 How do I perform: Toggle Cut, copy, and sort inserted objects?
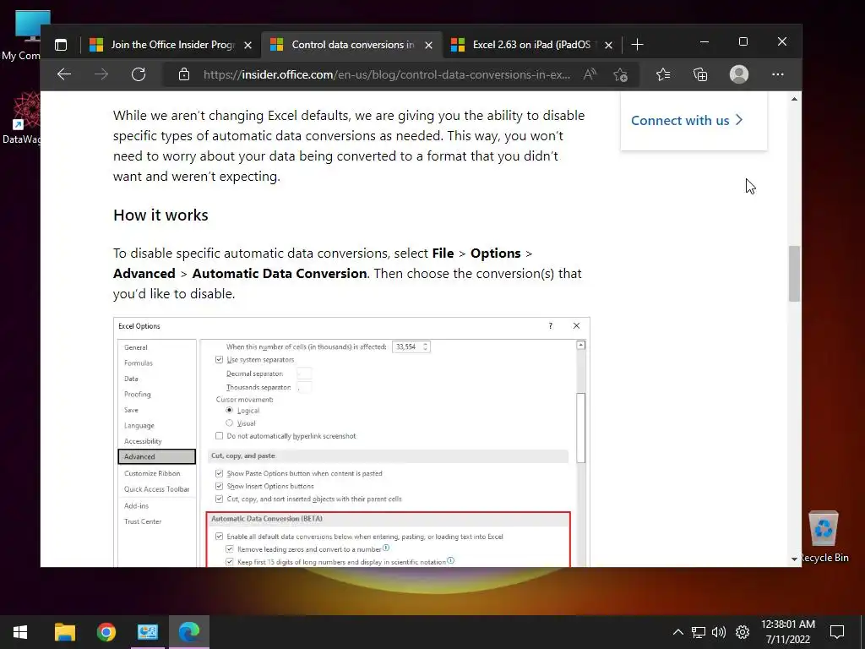click(219, 499)
